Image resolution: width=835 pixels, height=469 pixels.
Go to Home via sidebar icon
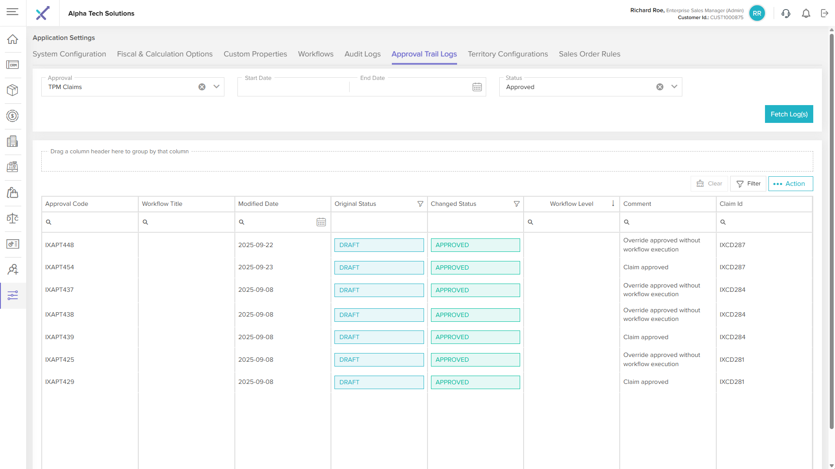13,40
